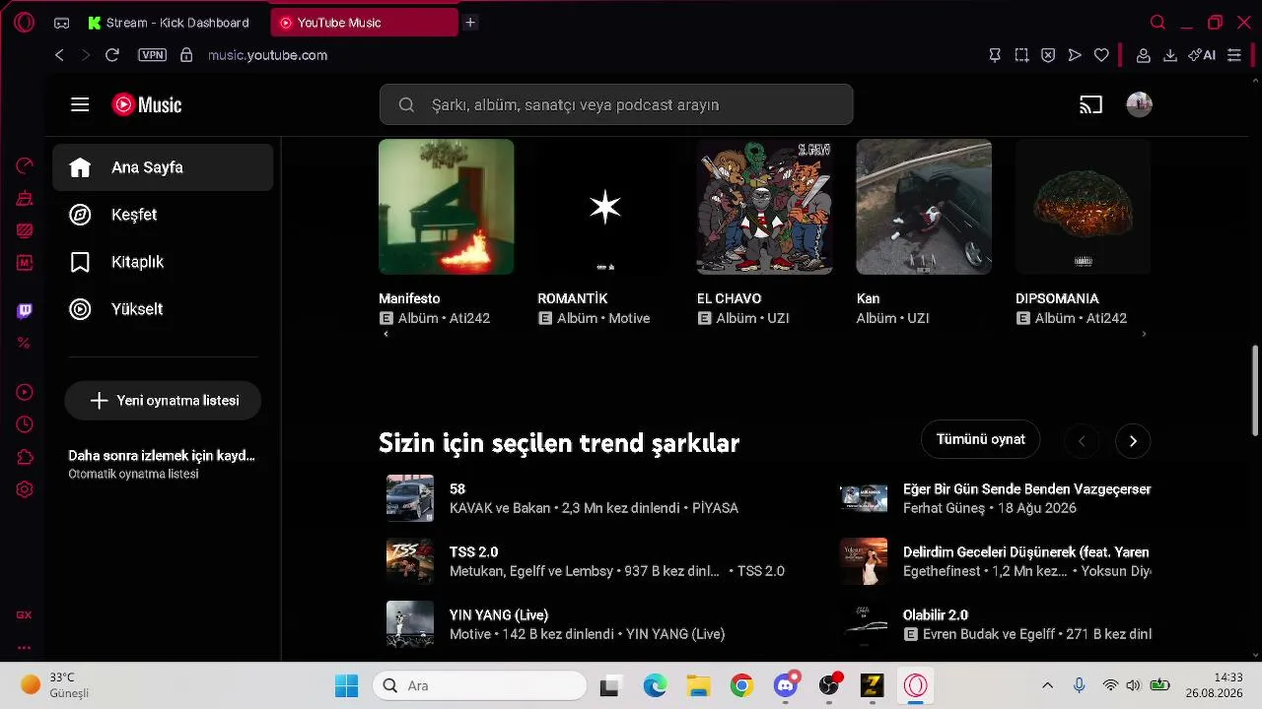Open the new tab plus button

[470, 23]
